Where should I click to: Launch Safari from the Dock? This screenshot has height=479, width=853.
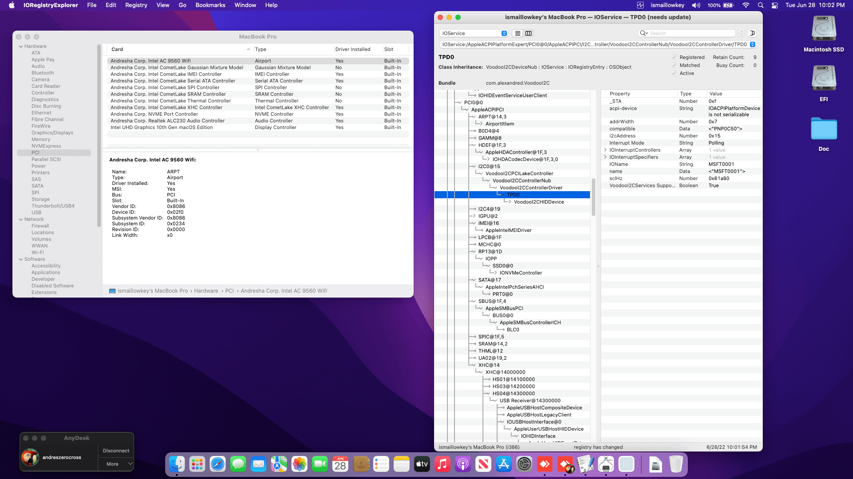tap(218, 464)
